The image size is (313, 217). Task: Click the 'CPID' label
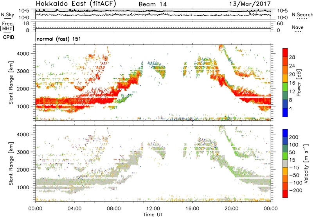(9, 37)
